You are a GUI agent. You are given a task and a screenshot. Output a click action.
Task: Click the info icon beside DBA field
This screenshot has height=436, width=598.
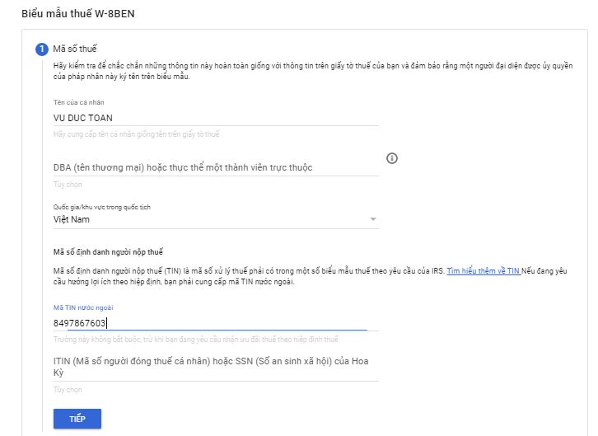392,158
